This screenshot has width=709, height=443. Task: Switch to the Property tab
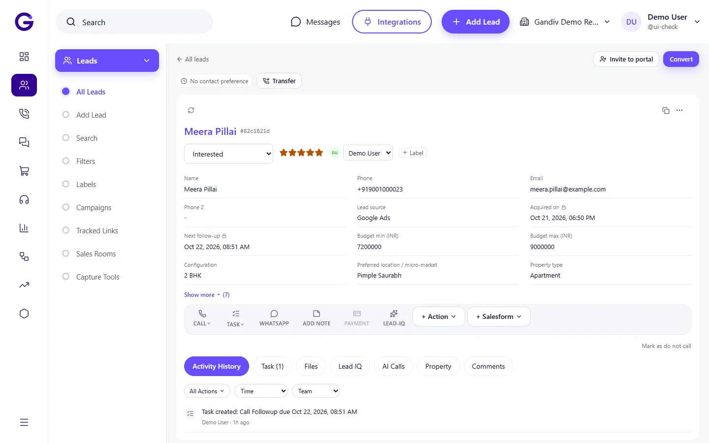pyautogui.click(x=438, y=366)
